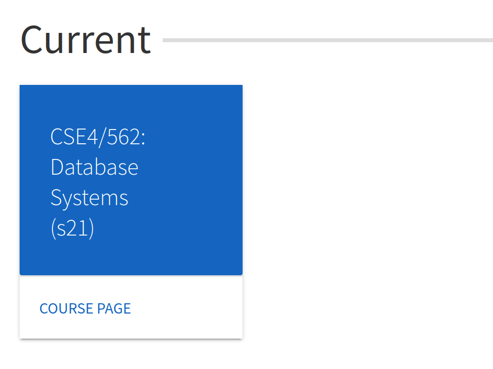Viewport: 493px width, 369px height.
Task: Click the letter "C" of the Current heading
Action: tap(31, 40)
